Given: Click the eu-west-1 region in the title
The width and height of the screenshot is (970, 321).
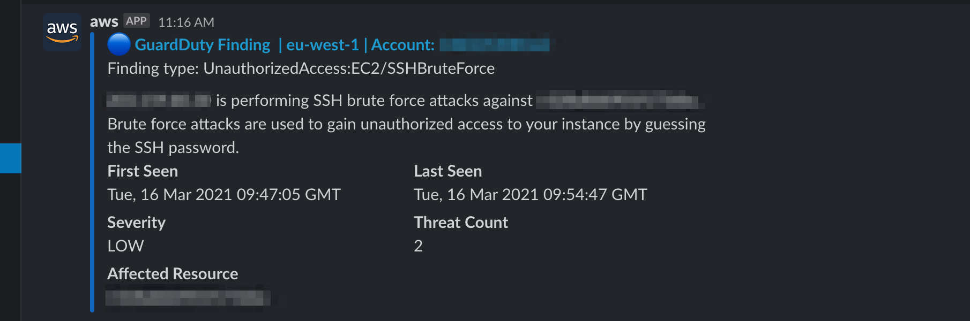Looking at the screenshot, I should click(x=323, y=45).
